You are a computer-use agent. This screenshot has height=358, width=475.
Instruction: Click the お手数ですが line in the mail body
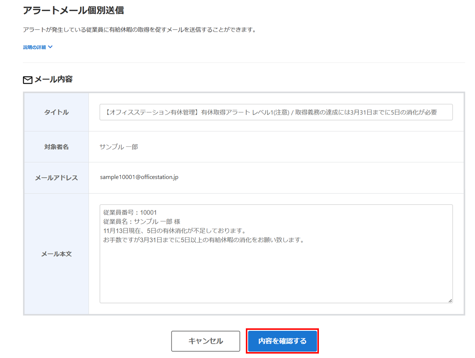click(x=204, y=240)
